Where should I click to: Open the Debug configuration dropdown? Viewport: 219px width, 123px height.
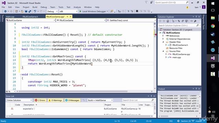52,11
